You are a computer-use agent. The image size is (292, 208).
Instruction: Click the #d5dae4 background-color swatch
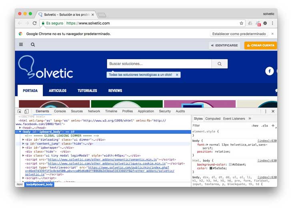tap(230, 164)
